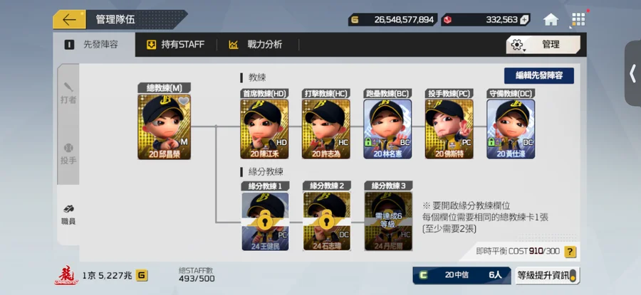Click the 20中信 6人 team button

[x=462, y=275]
